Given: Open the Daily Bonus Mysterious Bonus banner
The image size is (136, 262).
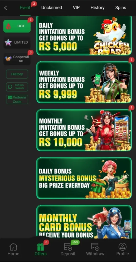Looking at the screenshot, I should [84, 178].
